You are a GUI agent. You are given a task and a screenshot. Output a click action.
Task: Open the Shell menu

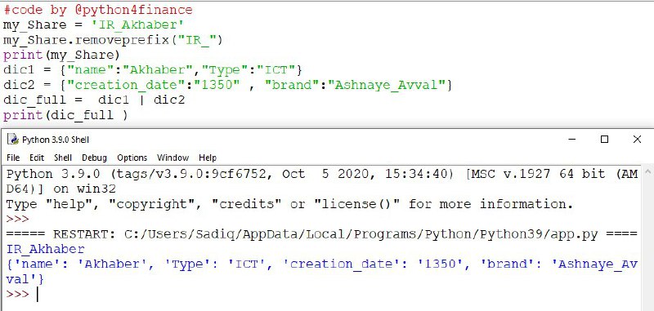(63, 158)
